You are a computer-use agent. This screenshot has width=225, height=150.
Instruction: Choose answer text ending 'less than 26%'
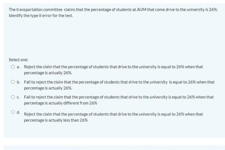(x=113, y=117)
